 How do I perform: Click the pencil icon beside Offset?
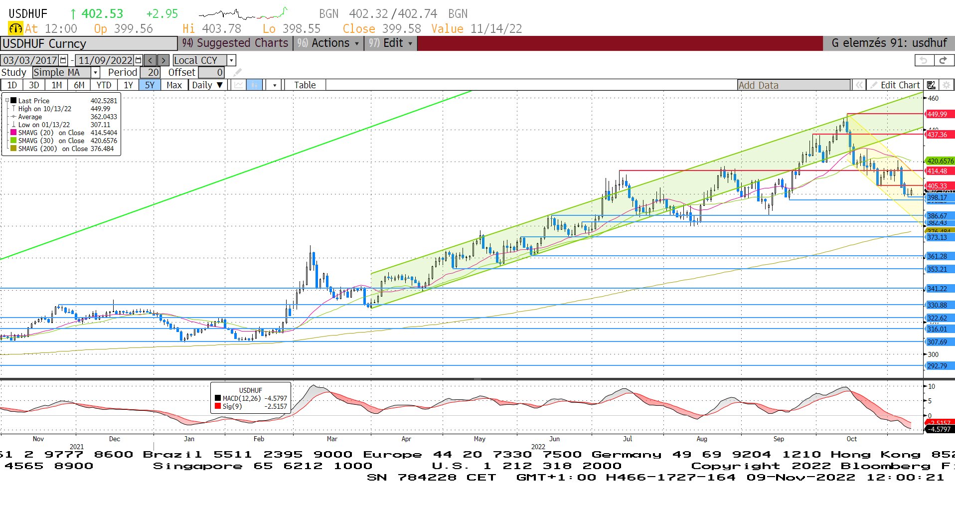pos(237,72)
